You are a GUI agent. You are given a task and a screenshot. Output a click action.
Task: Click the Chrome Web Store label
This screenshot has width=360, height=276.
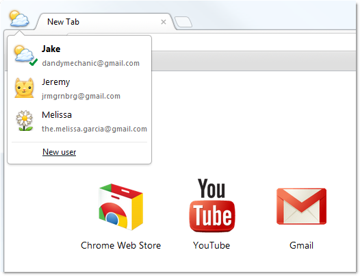pyautogui.click(x=120, y=245)
